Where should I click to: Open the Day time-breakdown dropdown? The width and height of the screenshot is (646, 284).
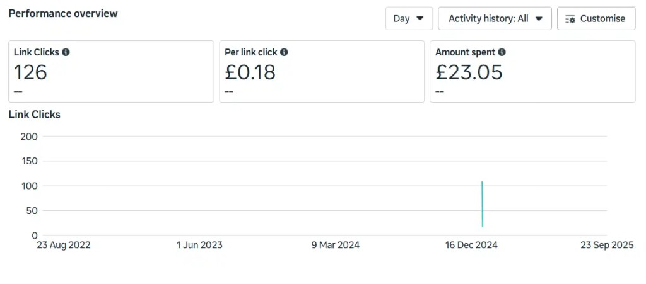click(409, 18)
